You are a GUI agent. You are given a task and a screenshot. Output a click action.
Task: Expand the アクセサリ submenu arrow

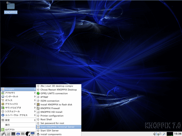point(35,93)
